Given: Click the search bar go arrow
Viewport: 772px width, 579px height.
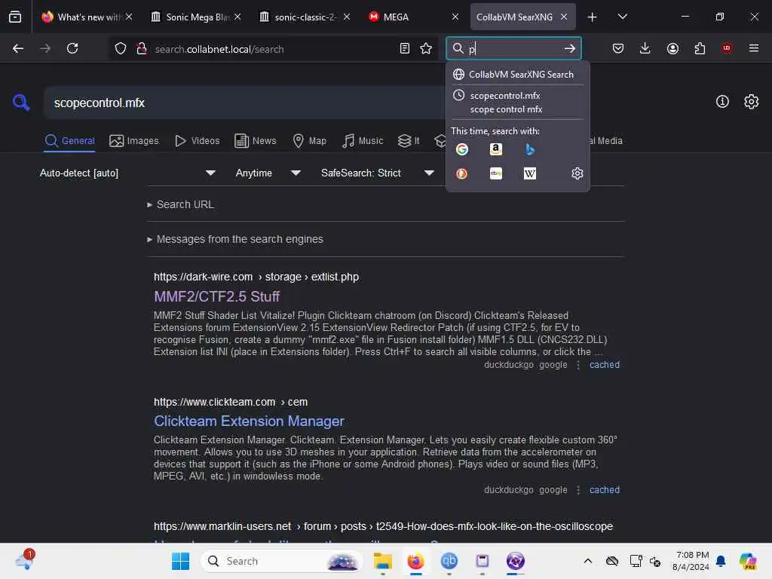Looking at the screenshot, I should click(570, 48).
